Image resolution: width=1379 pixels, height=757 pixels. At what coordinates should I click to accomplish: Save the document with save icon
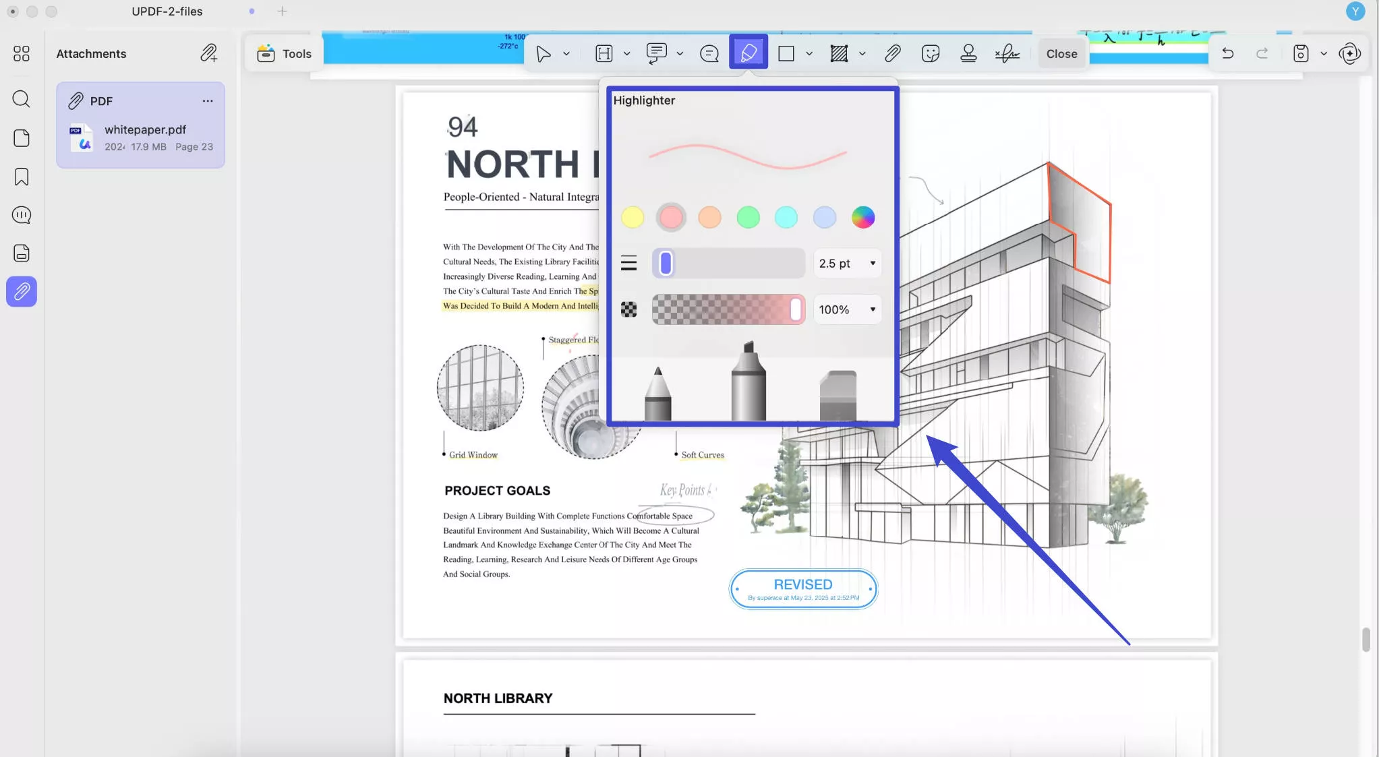coord(1301,53)
